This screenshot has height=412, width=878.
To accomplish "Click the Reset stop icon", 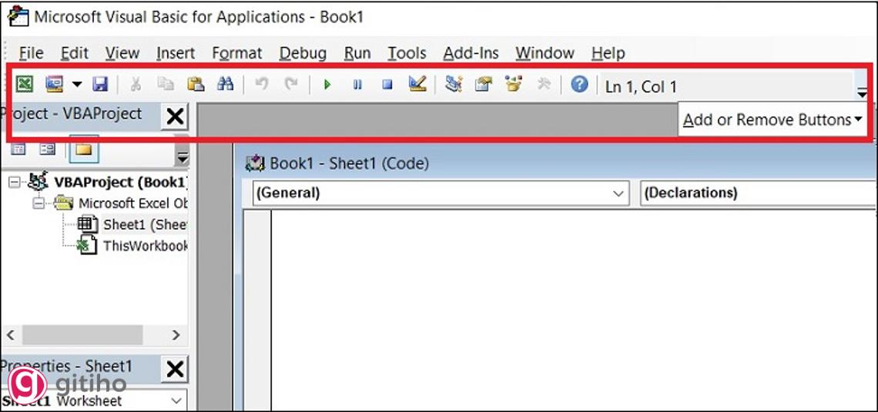I will (x=387, y=85).
